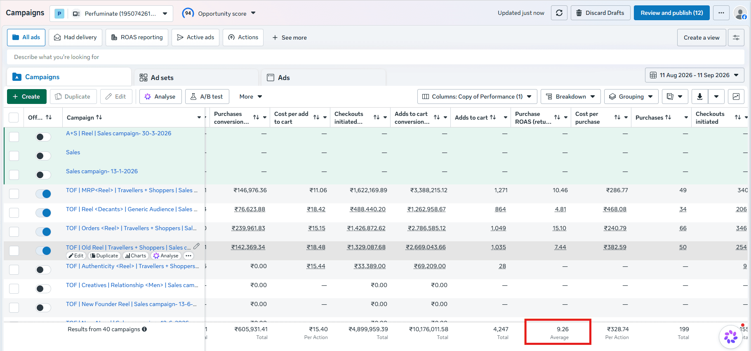Viewport: 751px width, 351px height.
Task: Switch to the Ad sets tab
Action: click(196, 78)
